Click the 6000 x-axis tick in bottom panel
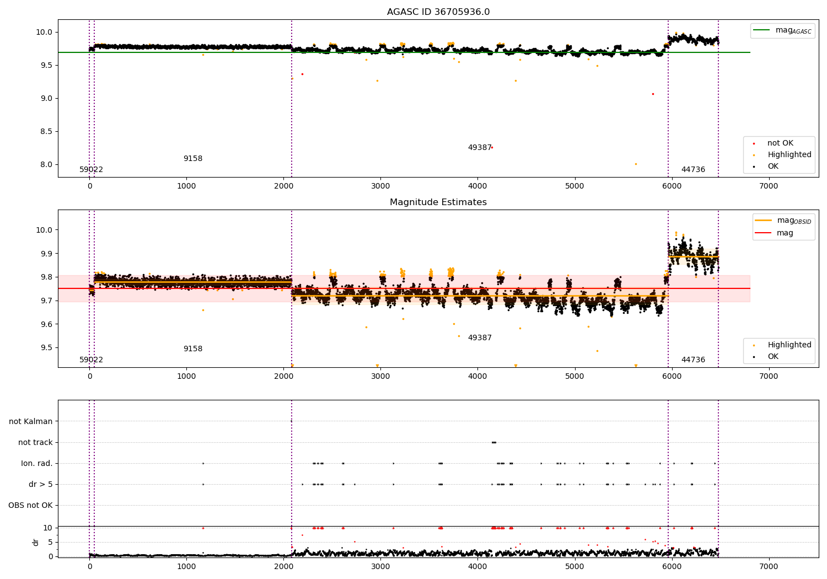Screen dimensions: 827x579 pos(672,567)
